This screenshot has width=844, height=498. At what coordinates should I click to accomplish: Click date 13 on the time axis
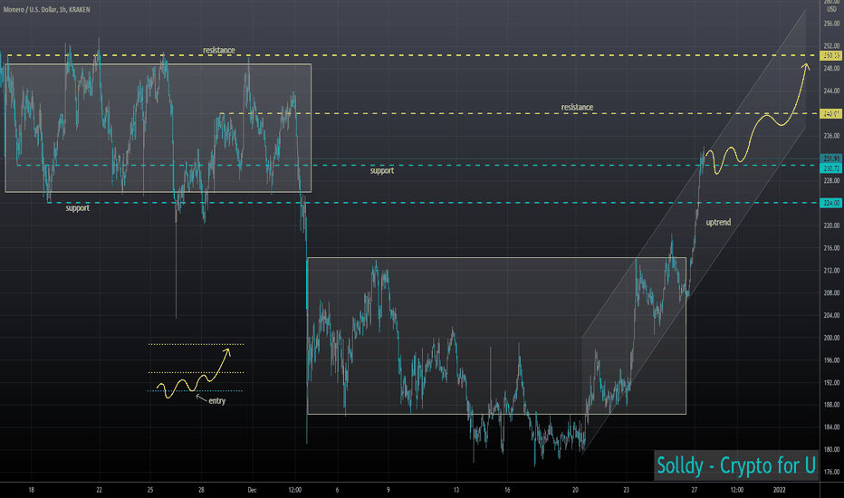456,490
